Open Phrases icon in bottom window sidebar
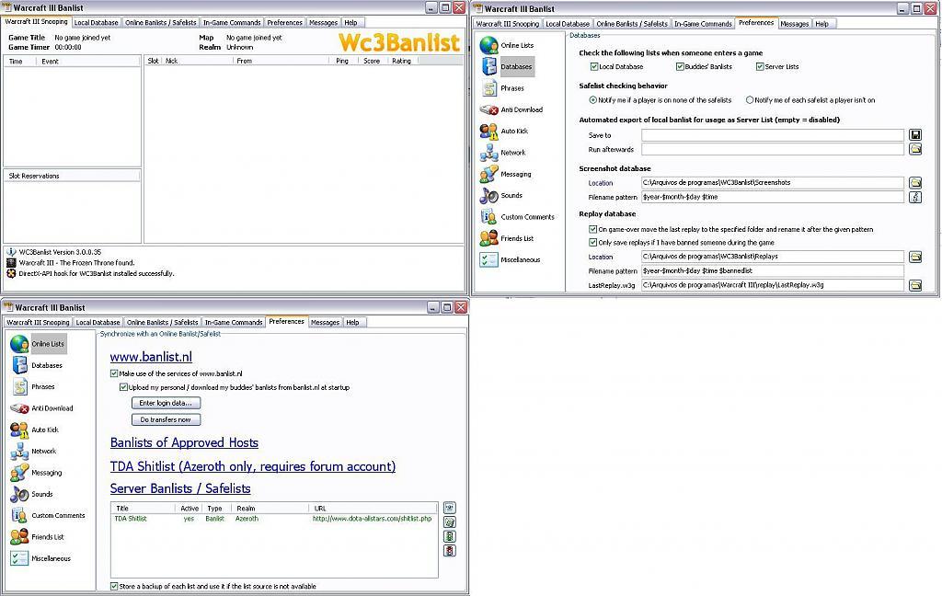The image size is (942, 596). [19, 387]
